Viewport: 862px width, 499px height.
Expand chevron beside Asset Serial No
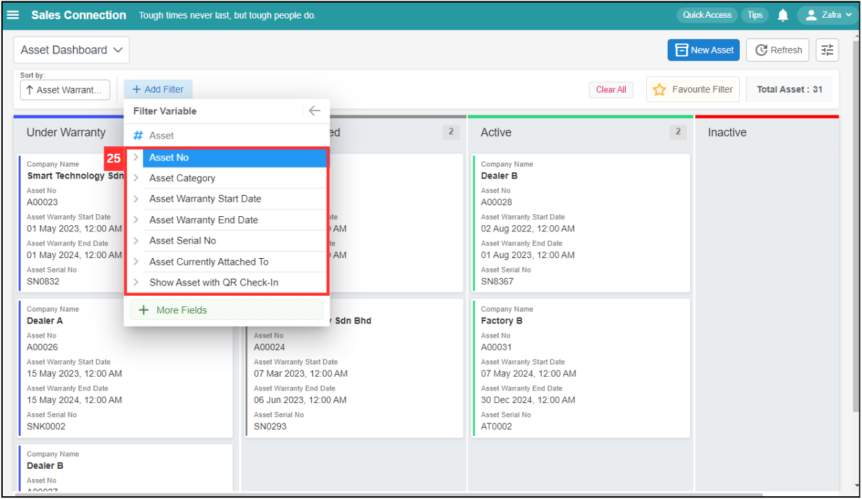(135, 240)
